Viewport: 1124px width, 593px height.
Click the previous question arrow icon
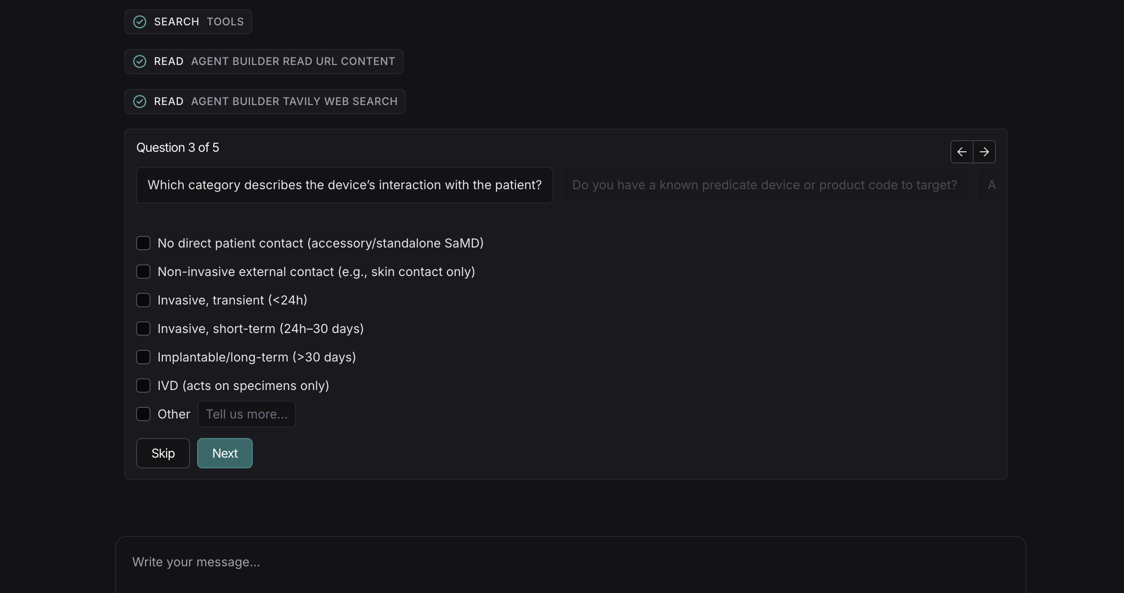coord(962,152)
